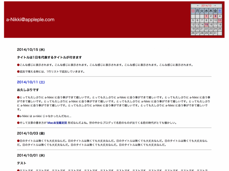The height and width of the screenshot is (171, 229).
Task: Click red bullet before とっても久しぶりに paragraph
Action: 18,97
